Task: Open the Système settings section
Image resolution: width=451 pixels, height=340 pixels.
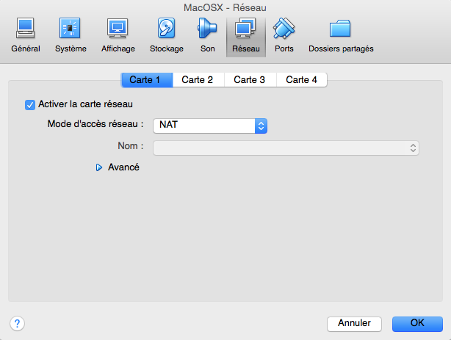Action: pyautogui.click(x=71, y=36)
